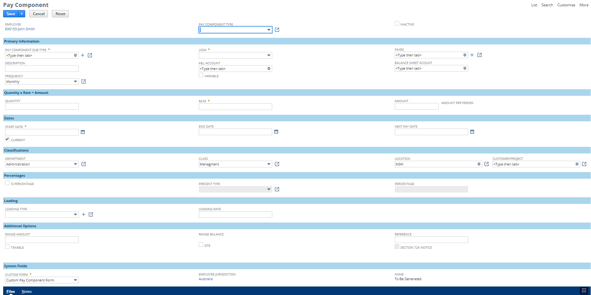Open the Department record link icon
This screenshot has width=591, height=295.
point(83,164)
